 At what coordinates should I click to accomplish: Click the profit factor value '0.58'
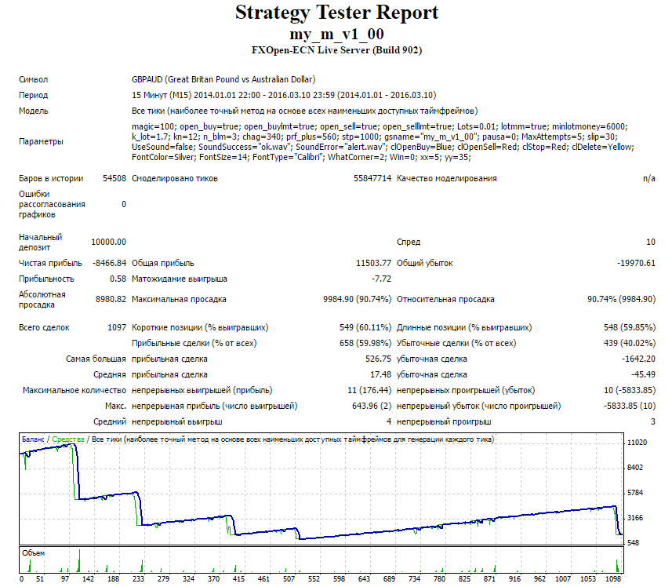click(x=118, y=279)
